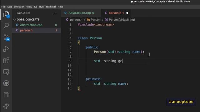The height and width of the screenshot is (112, 200).
Task: Click the Person(std::string name); constructor line
Action: tap(119, 52)
